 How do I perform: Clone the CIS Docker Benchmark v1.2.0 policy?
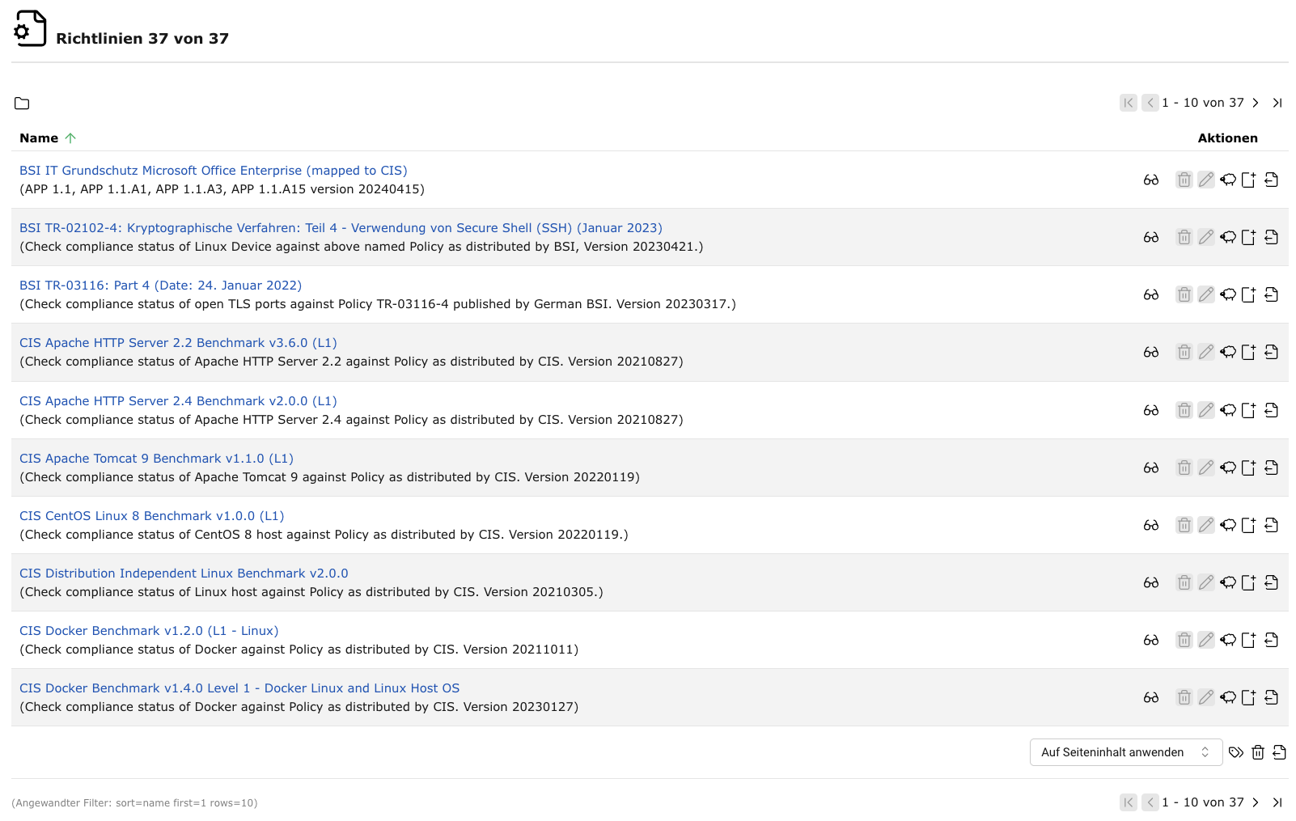[1228, 640]
